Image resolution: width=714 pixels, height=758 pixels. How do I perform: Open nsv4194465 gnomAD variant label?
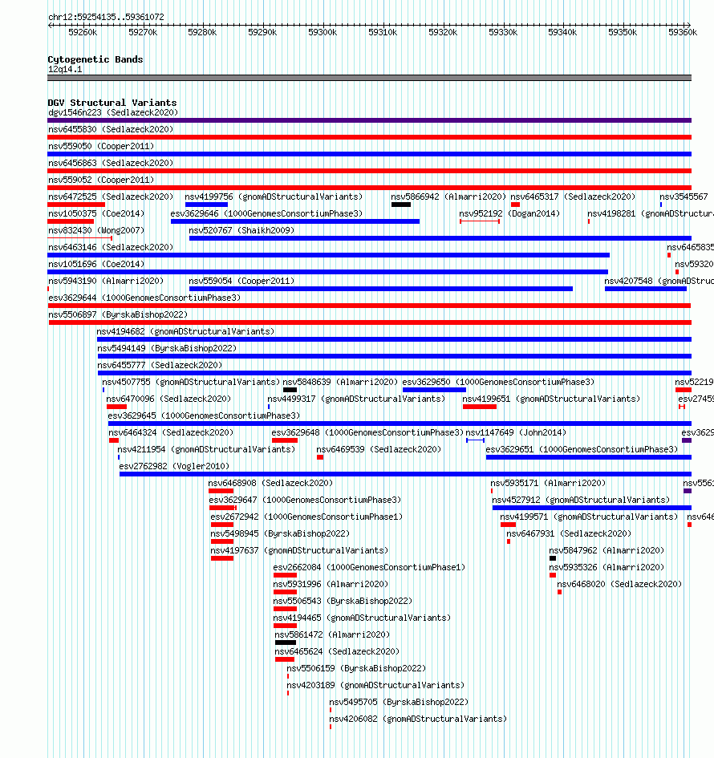[x=362, y=618]
